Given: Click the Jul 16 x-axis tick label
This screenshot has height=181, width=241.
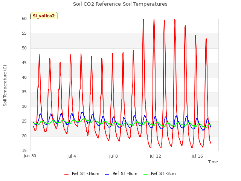Looking at the screenshot, I should coord(197,156).
